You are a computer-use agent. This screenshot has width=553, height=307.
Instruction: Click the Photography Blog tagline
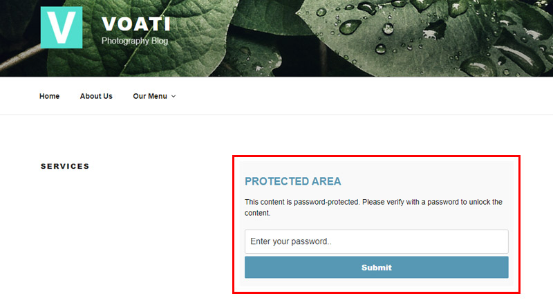tap(135, 41)
